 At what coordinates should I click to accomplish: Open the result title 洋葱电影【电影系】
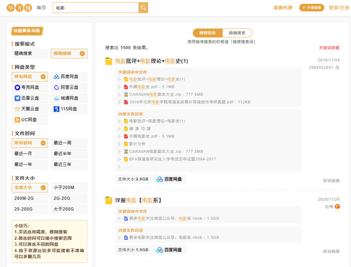[x=138, y=200]
